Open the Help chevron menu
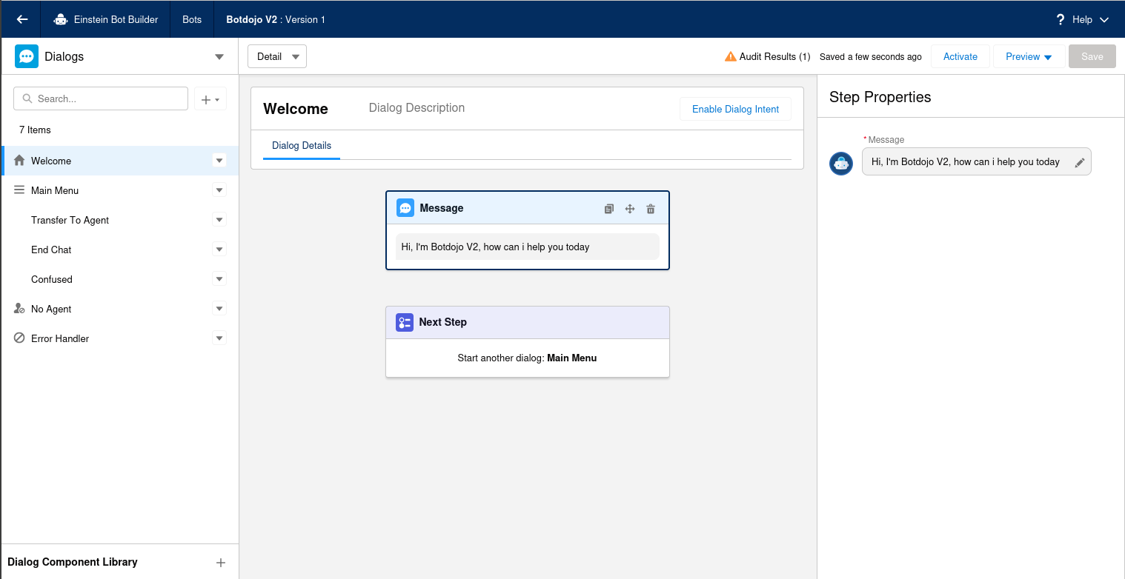The image size is (1125, 579). [x=1104, y=20]
